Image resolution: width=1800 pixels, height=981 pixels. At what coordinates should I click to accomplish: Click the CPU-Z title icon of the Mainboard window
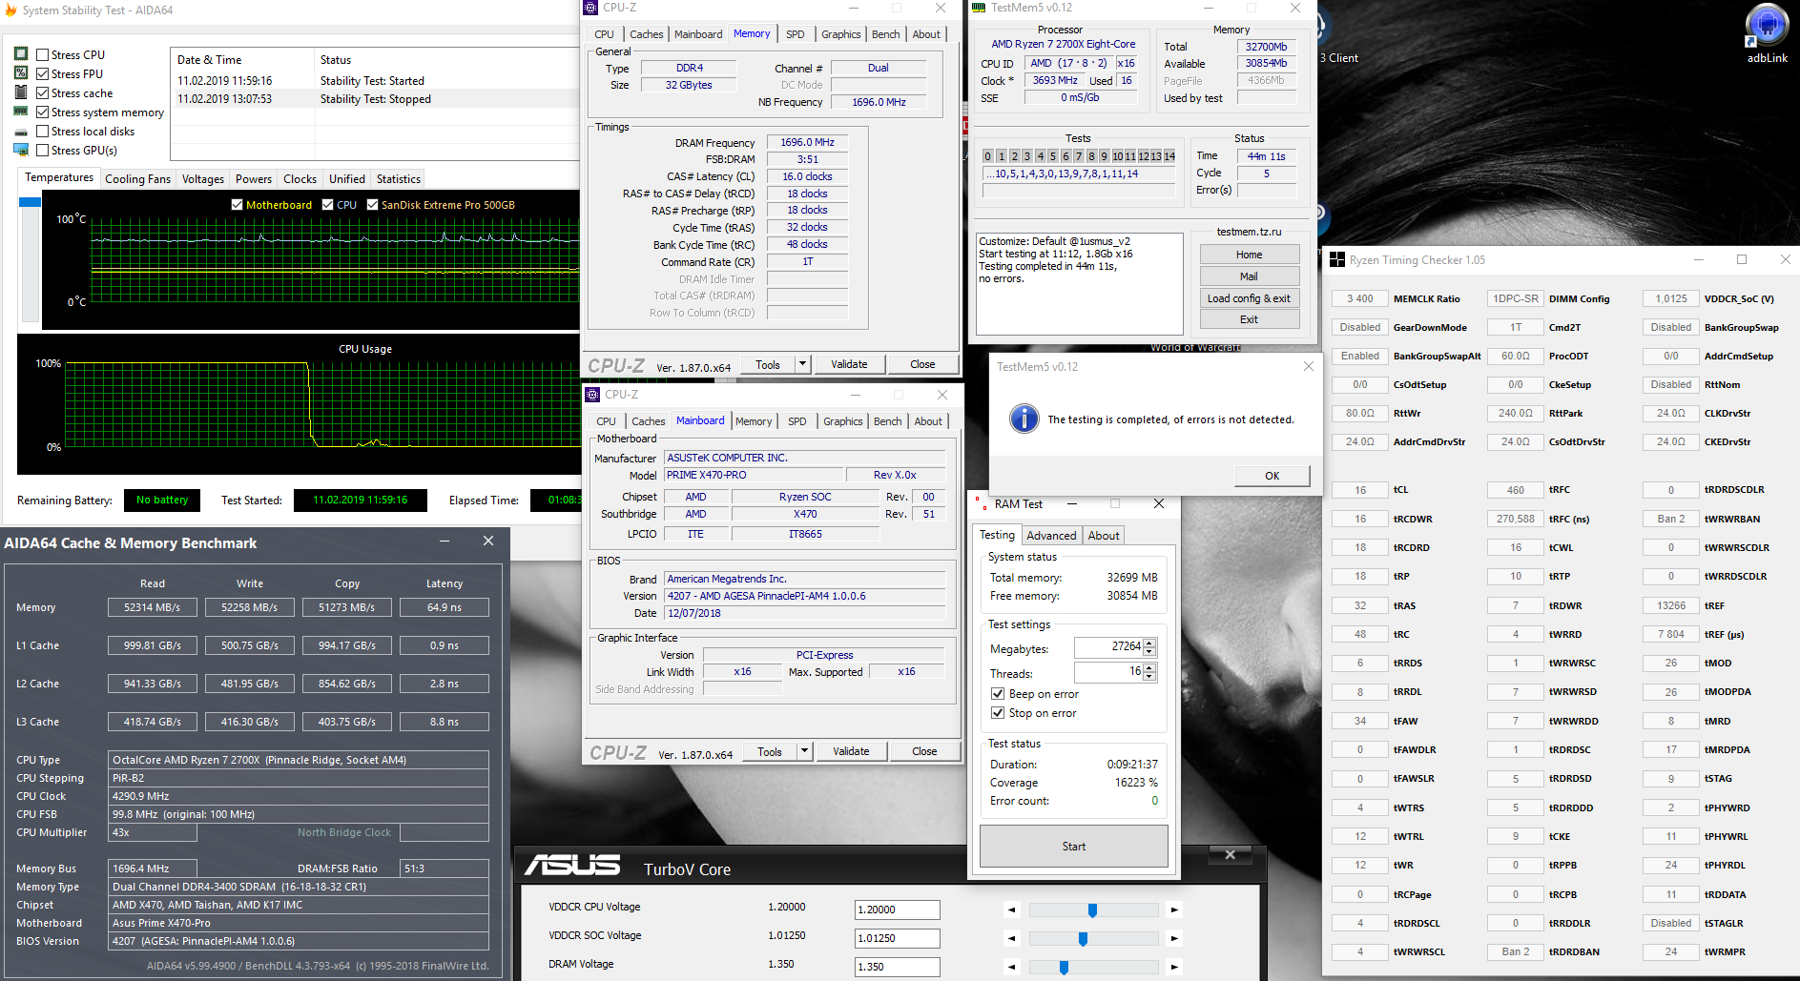click(593, 395)
